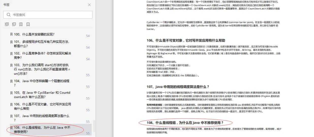Click the bookmark icon beside item 104
This screenshot has height=137, width=314.
(11, 81)
